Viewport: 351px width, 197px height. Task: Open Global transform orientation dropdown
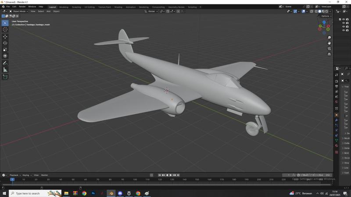(x=151, y=11)
